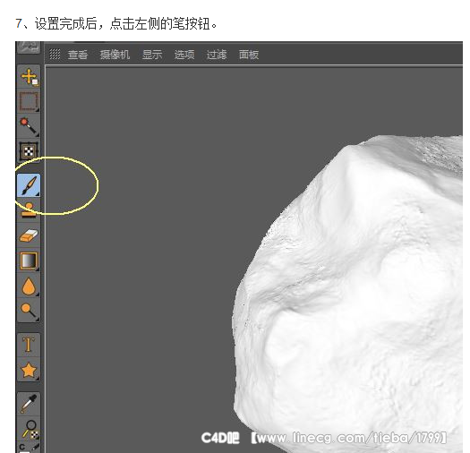
Task: Select the magic wand tool
Action: (x=29, y=126)
